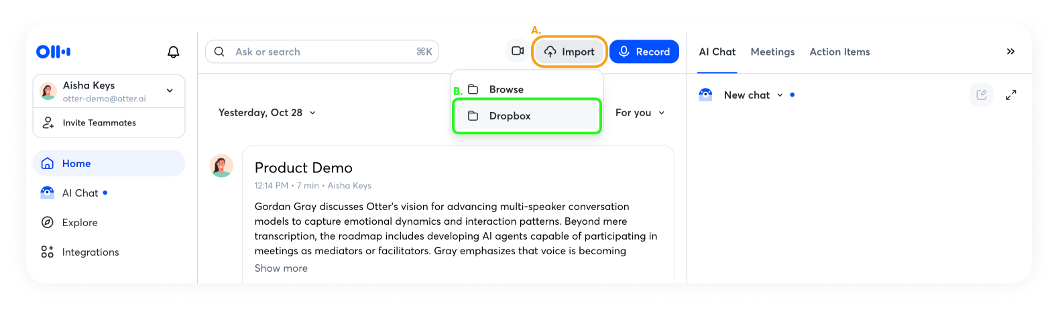Click the Import cloud upload icon
Image resolution: width=1058 pixels, height=310 pixels.
(550, 52)
